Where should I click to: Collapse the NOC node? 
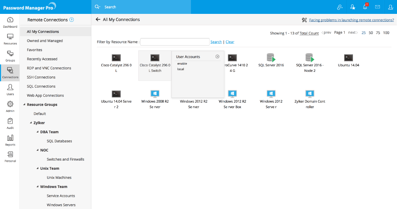pos(37,150)
